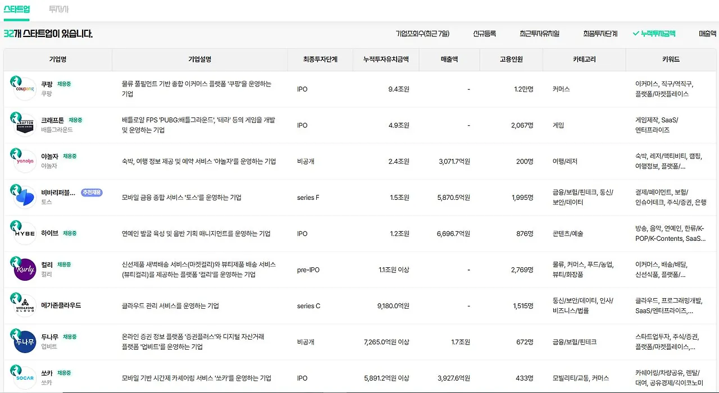The image size is (719, 393).
Task: Click the 최종투자단계 column header
Action: [x=320, y=60]
